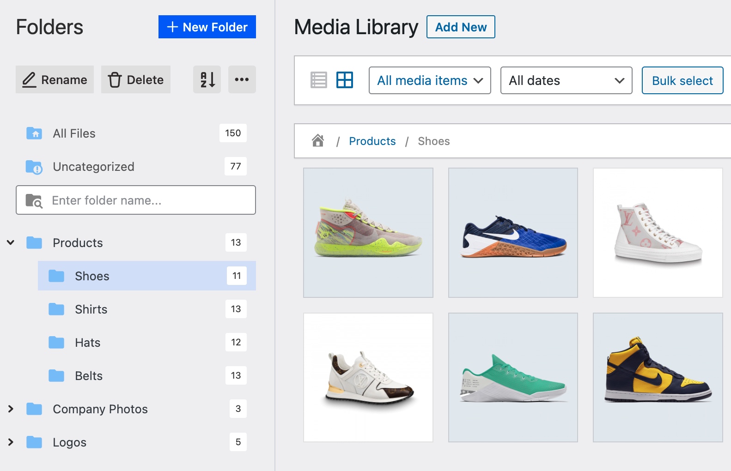This screenshot has height=471, width=731.
Task: Select the Uncategorized folder
Action: pyautogui.click(x=93, y=167)
